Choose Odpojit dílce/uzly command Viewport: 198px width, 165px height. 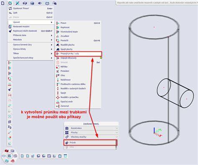click(78, 58)
